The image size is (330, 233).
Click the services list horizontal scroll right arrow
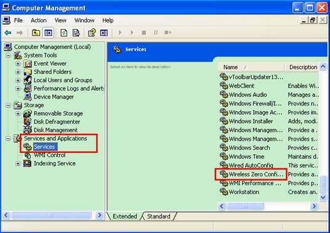pos(314,206)
